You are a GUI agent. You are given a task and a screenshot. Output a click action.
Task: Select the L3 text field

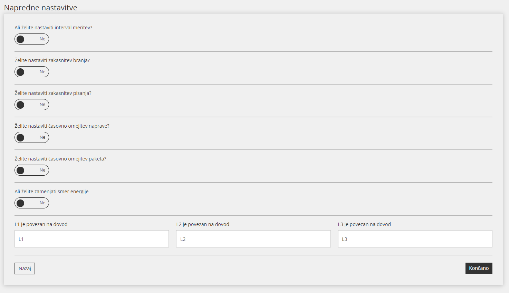(415, 239)
